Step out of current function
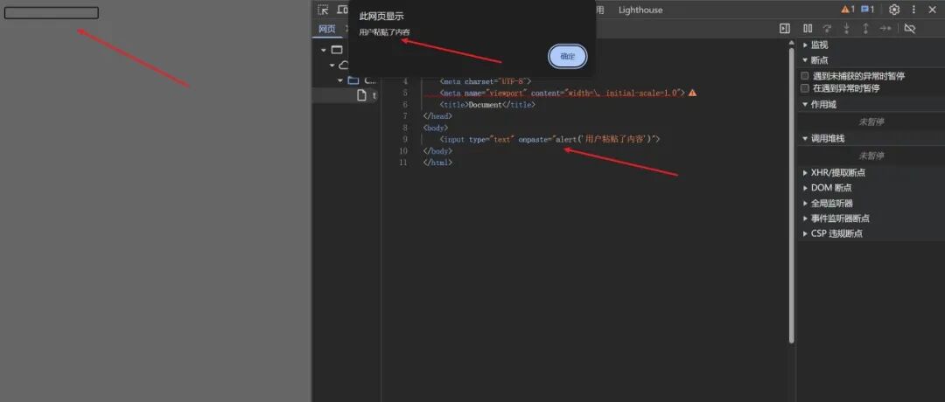The image size is (945, 402). pyautogui.click(x=865, y=28)
